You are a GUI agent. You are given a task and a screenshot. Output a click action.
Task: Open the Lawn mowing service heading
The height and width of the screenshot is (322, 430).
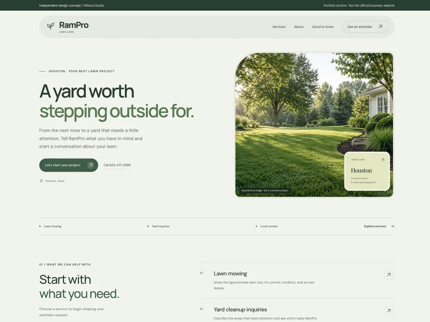click(230, 273)
